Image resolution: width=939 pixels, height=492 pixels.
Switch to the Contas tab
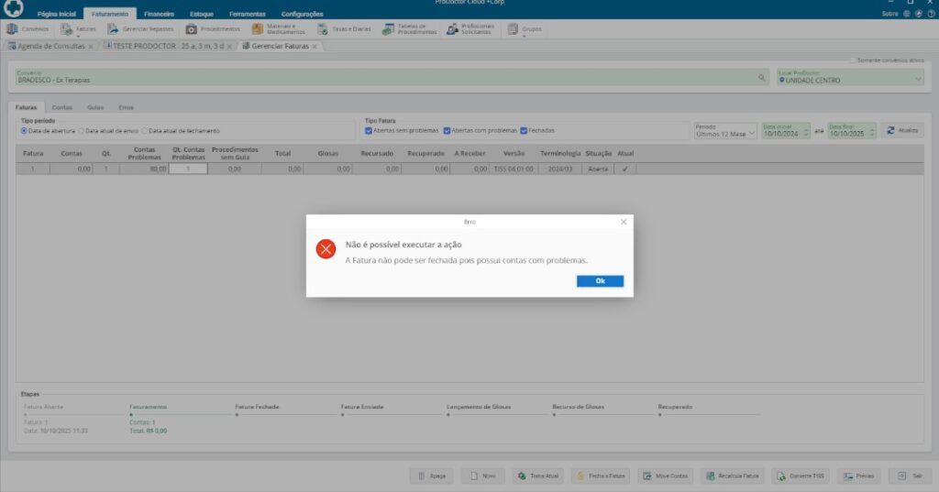coord(62,107)
